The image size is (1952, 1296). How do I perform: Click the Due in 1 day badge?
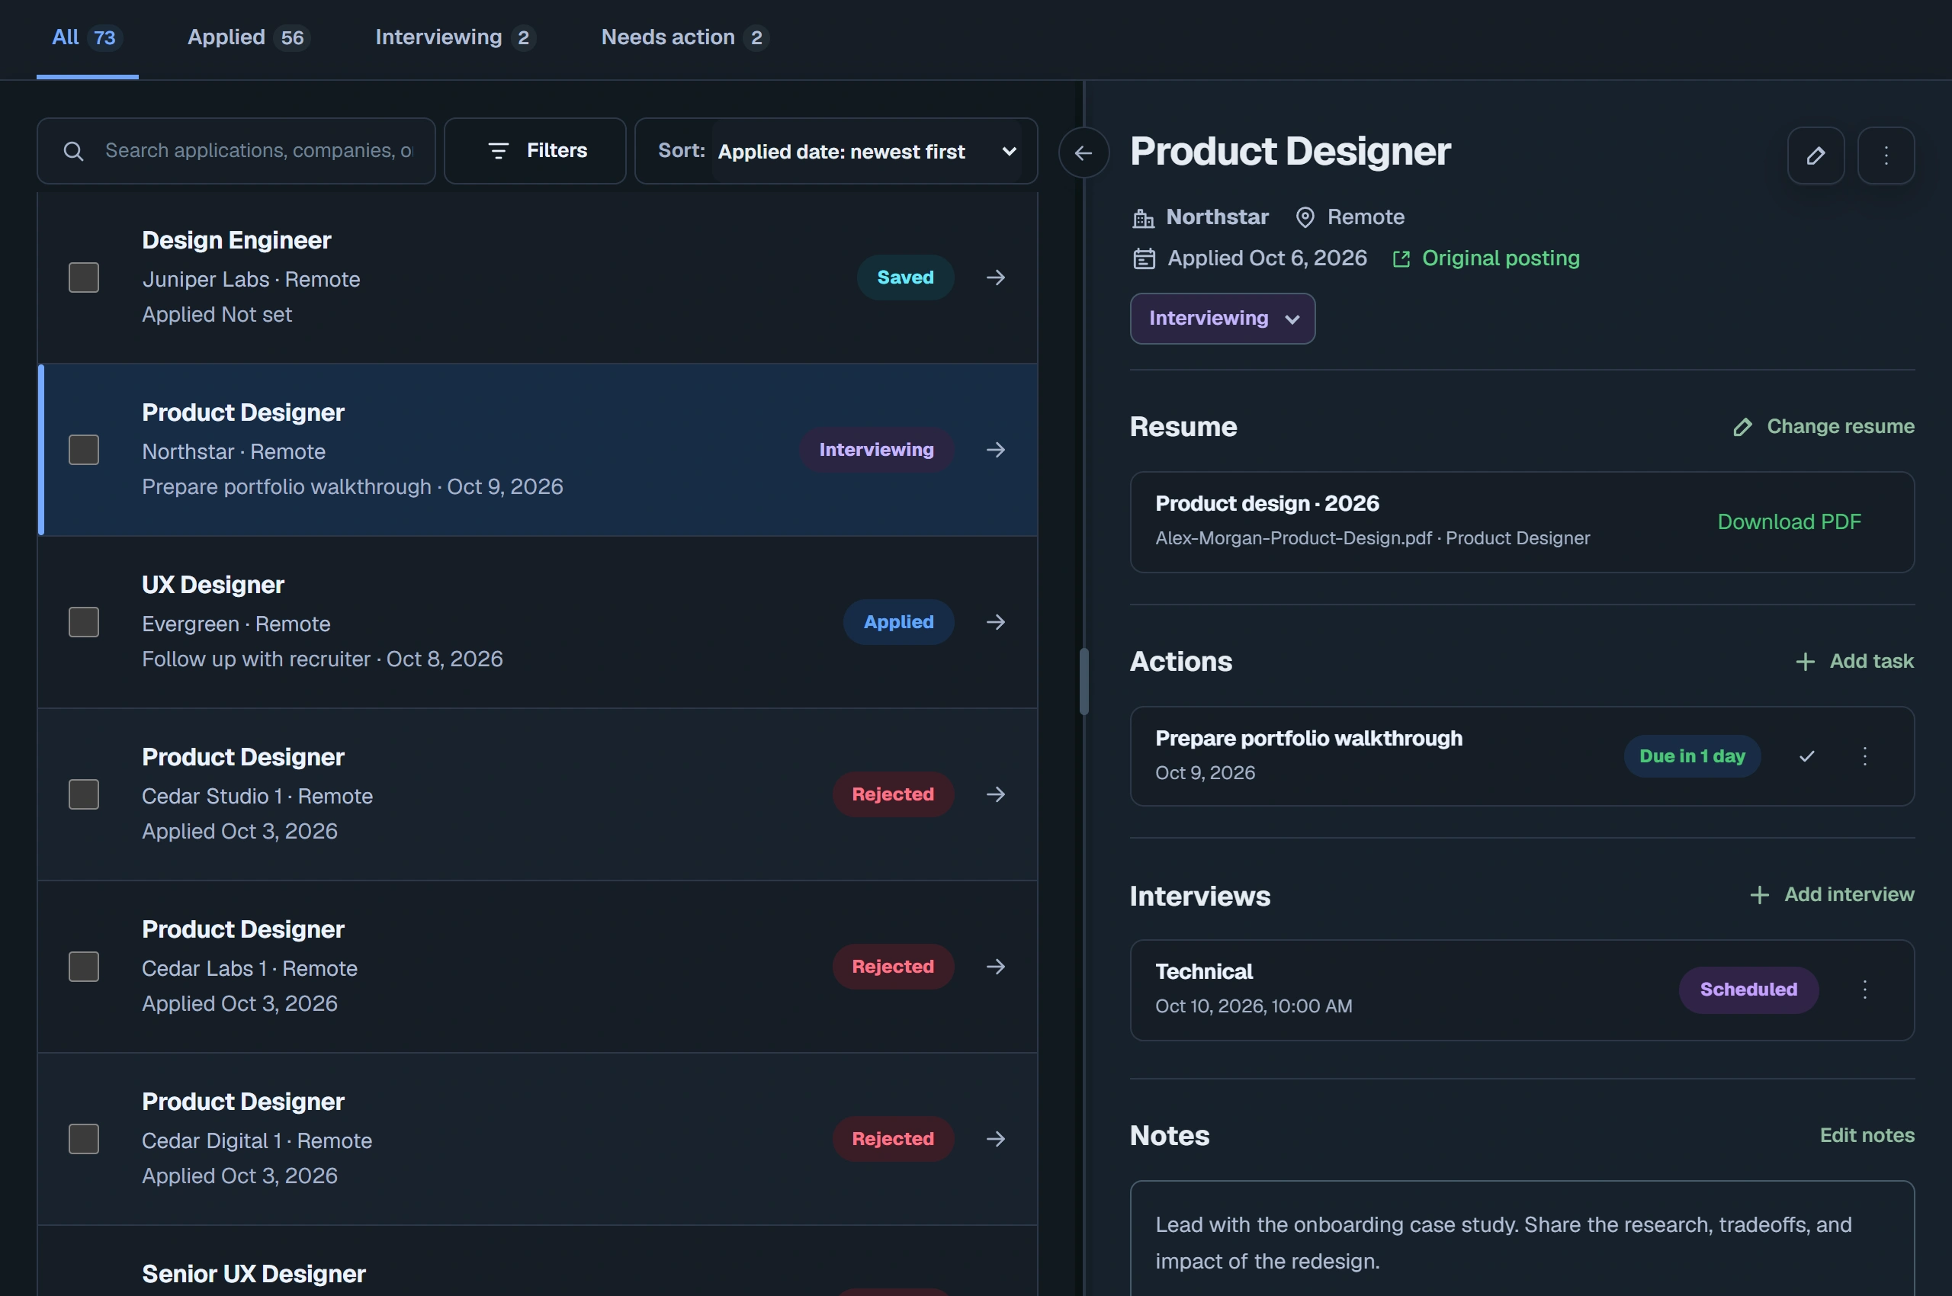tap(1691, 756)
